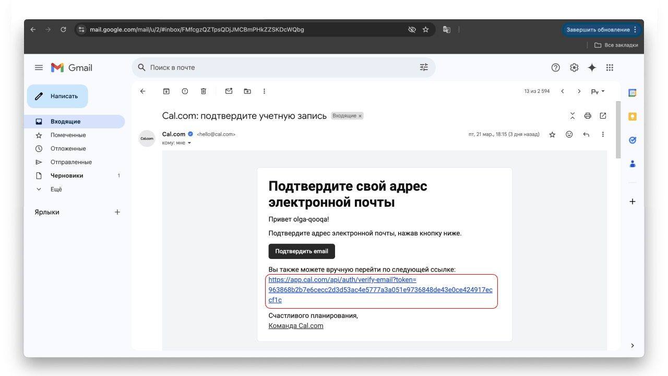Image resolution: width=668 pixels, height=376 pixels.
Task: Open the translate page icon
Action: click(447, 30)
